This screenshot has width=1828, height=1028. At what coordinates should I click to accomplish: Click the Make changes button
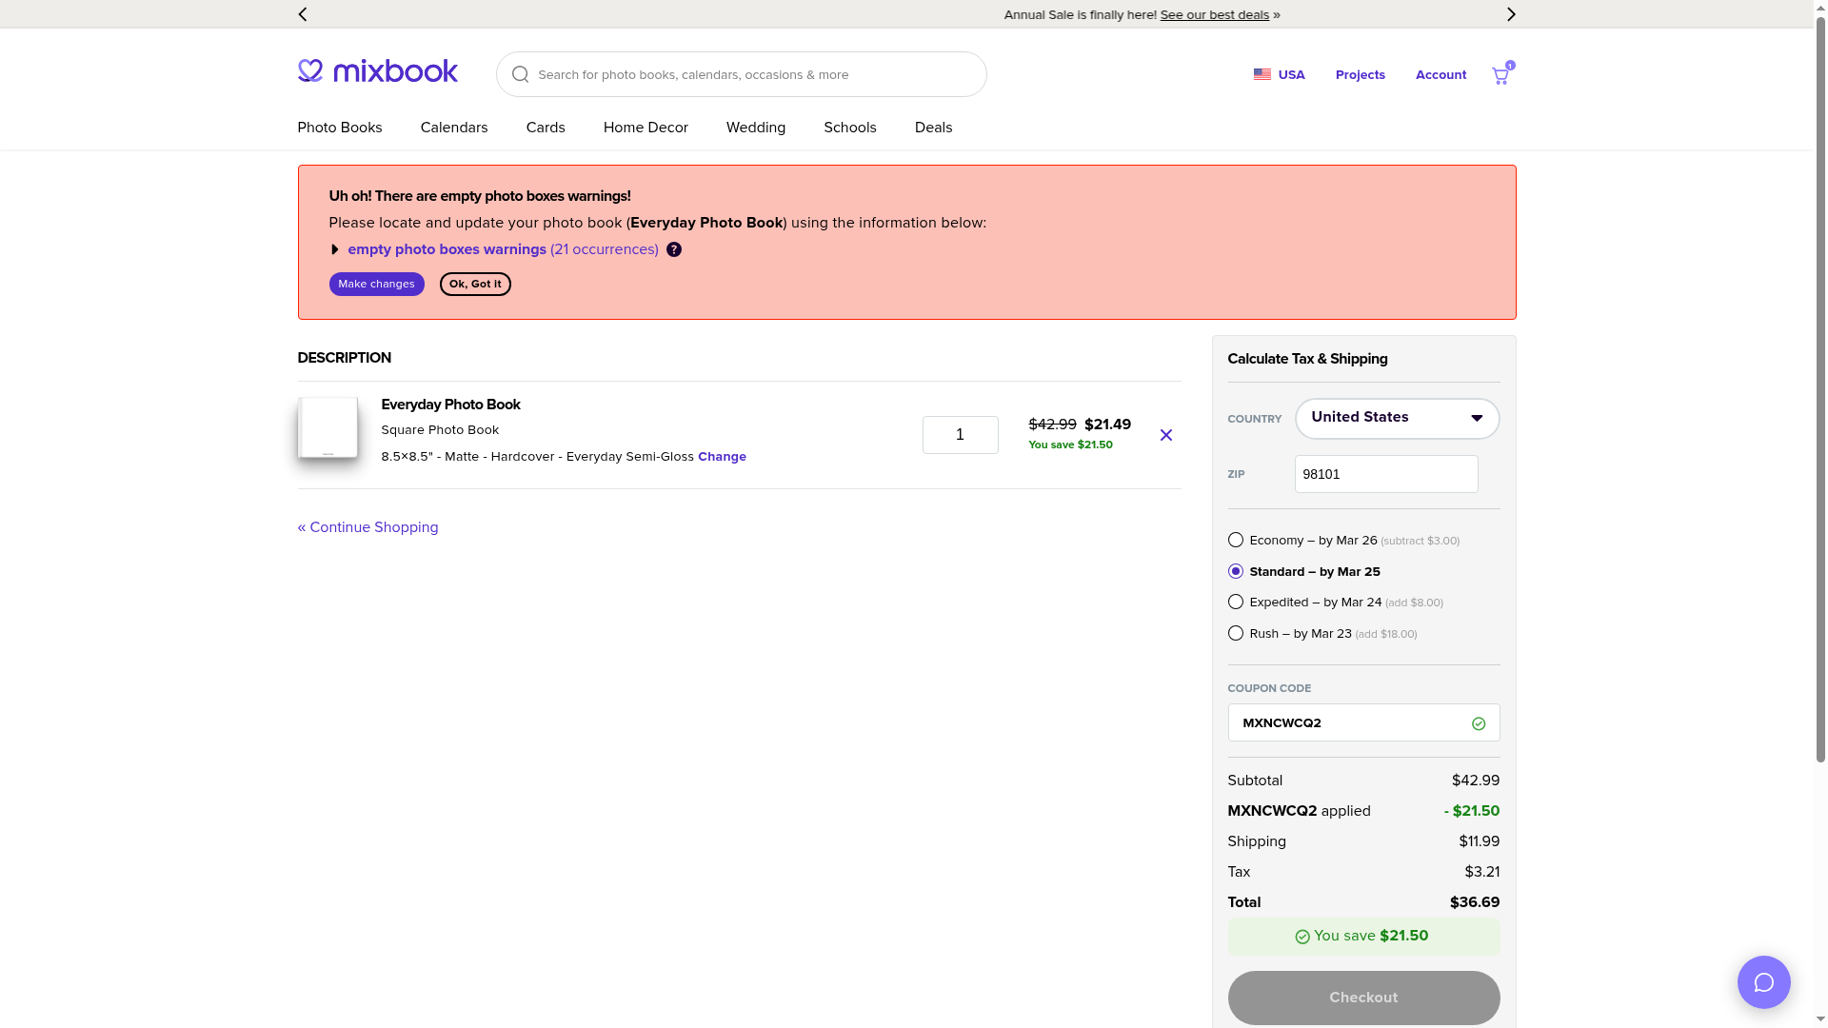376,284
